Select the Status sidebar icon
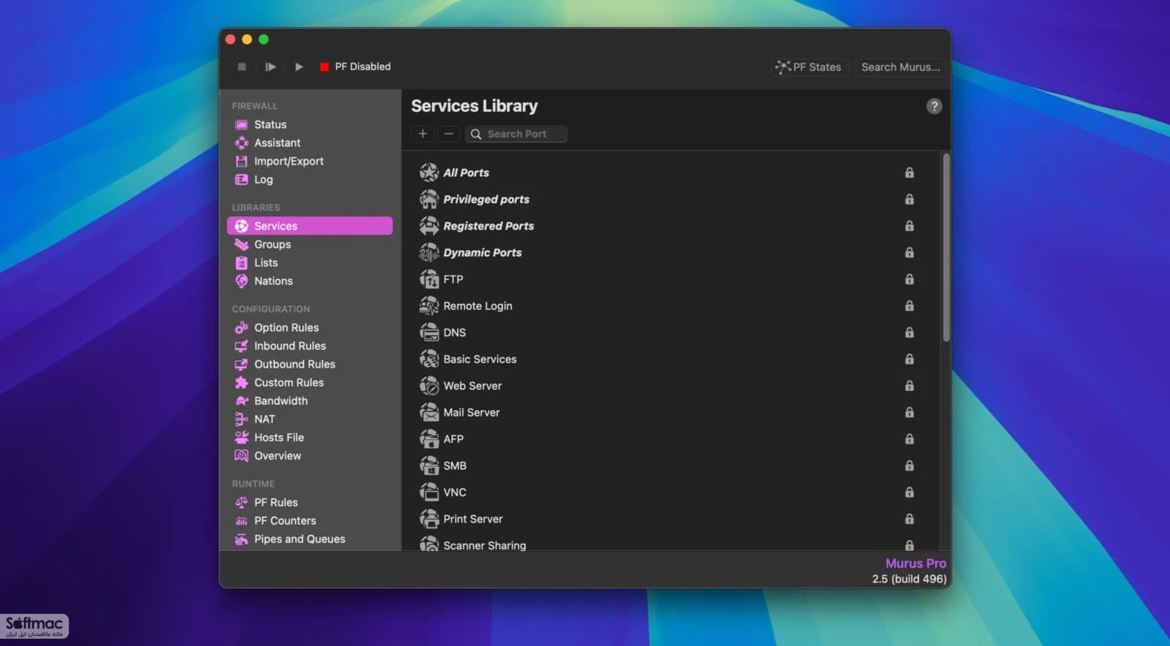1170x646 pixels. click(241, 124)
